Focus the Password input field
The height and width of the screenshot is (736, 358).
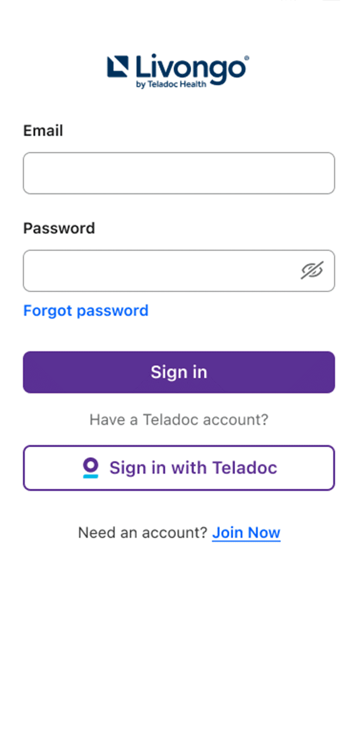click(x=161, y=271)
